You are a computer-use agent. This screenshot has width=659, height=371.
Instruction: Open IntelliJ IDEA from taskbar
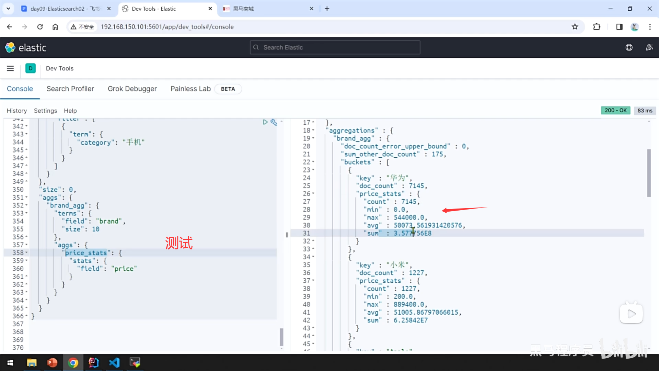(93, 362)
